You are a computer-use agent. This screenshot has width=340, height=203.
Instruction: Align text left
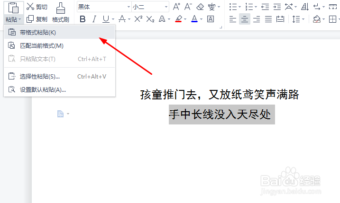click(x=233, y=19)
